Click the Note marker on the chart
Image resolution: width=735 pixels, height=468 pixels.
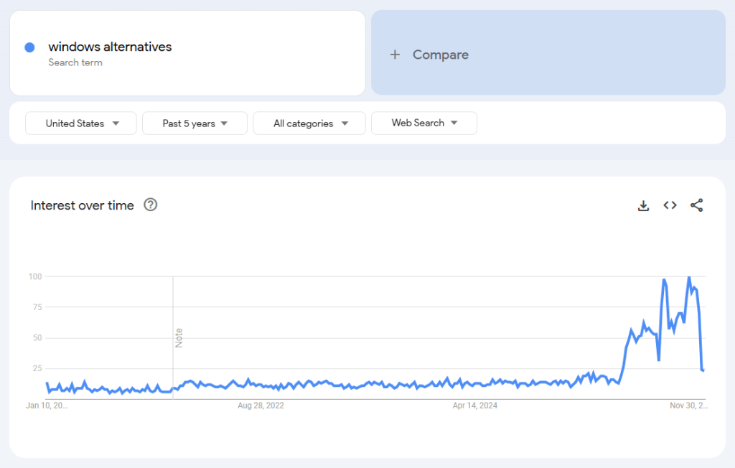179,337
